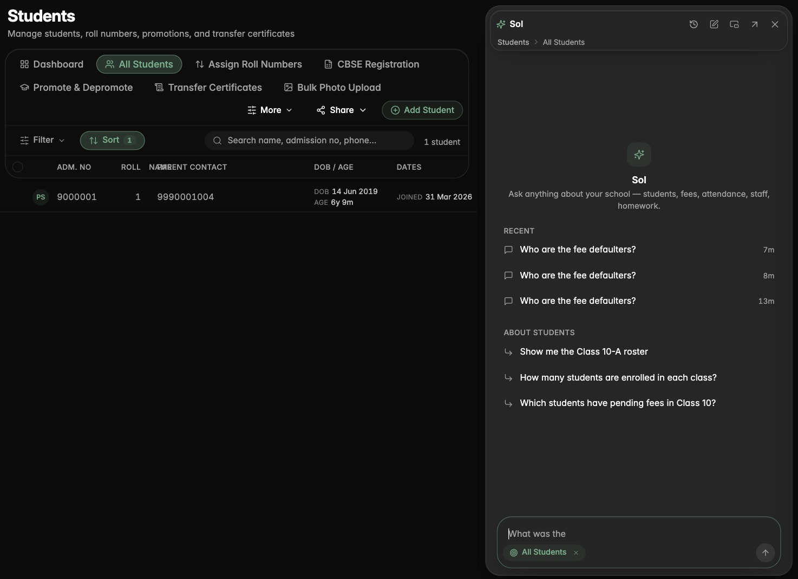Click the PS student avatar

pos(41,197)
